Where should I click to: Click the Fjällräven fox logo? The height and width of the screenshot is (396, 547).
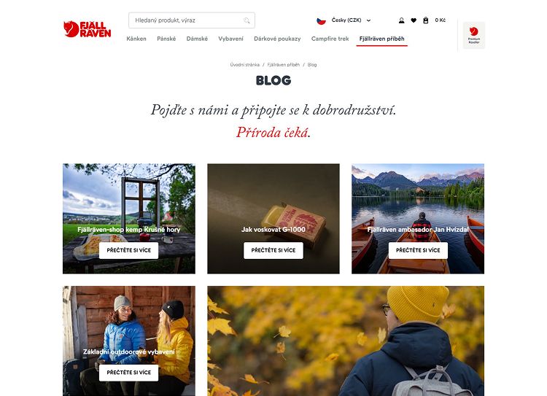(x=88, y=29)
